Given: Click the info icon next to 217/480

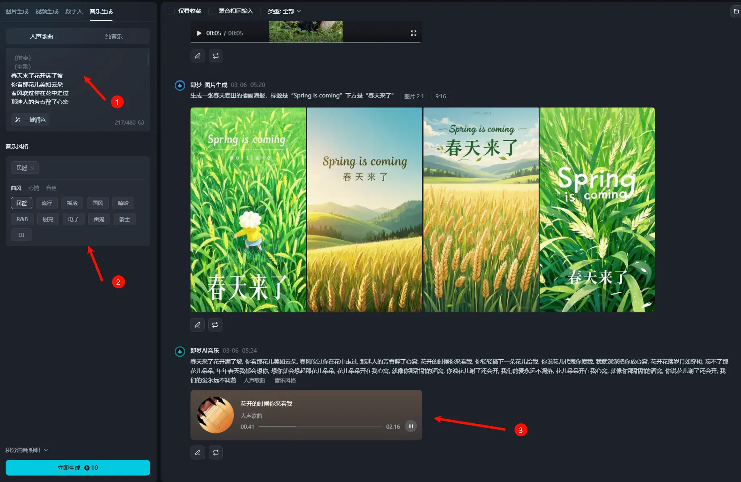Looking at the screenshot, I should click(141, 123).
